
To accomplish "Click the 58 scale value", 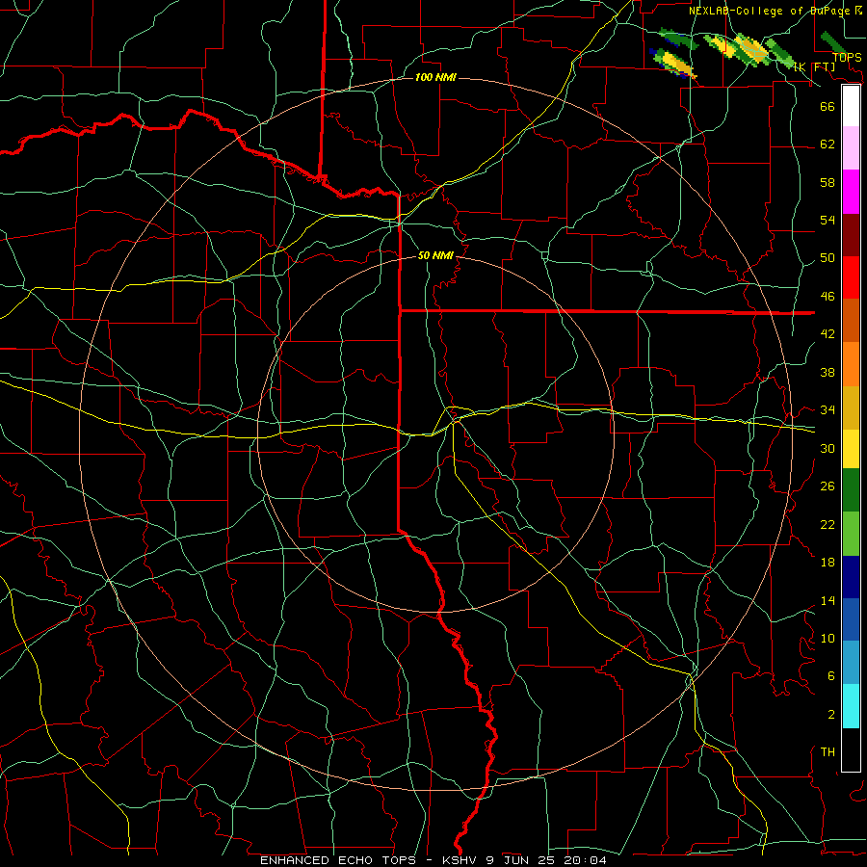I will (x=828, y=182).
